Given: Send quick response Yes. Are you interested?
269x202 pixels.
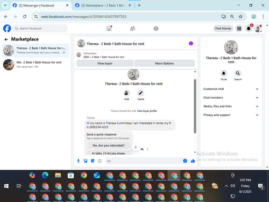Looking at the screenshot, I should (109, 145).
